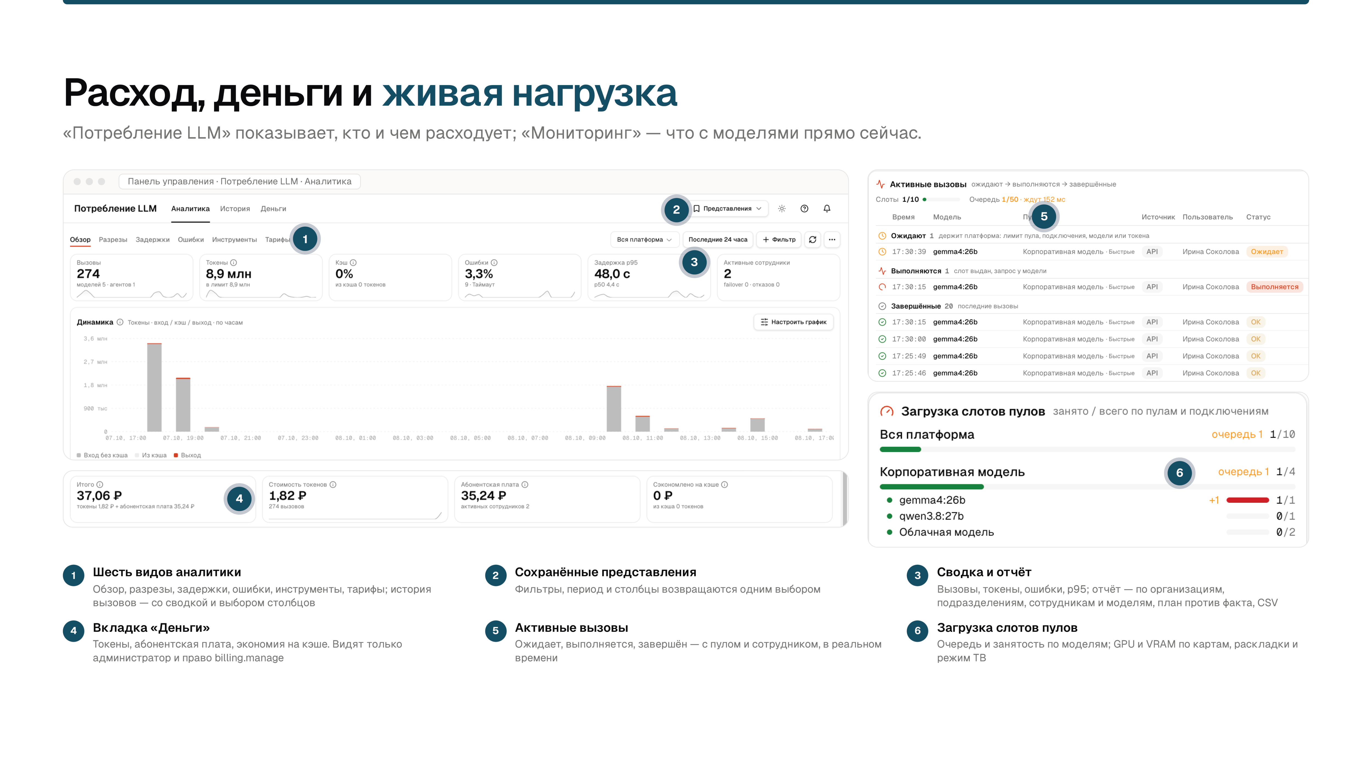1372x772 pixels.
Task: Open the Последние 24 часа period selector
Action: point(718,240)
